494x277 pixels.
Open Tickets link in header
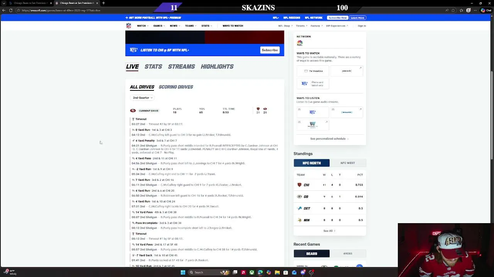pos(301,26)
